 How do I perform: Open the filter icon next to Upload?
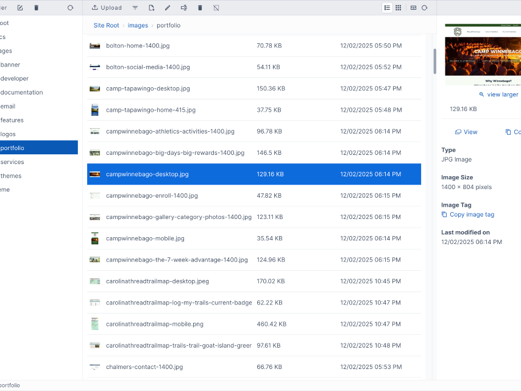(134, 7)
